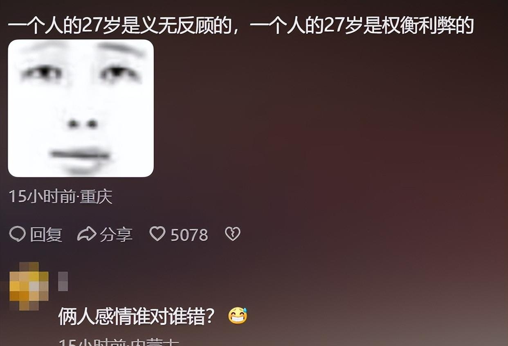Tap the reply speech bubble icon

tap(17, 234)
